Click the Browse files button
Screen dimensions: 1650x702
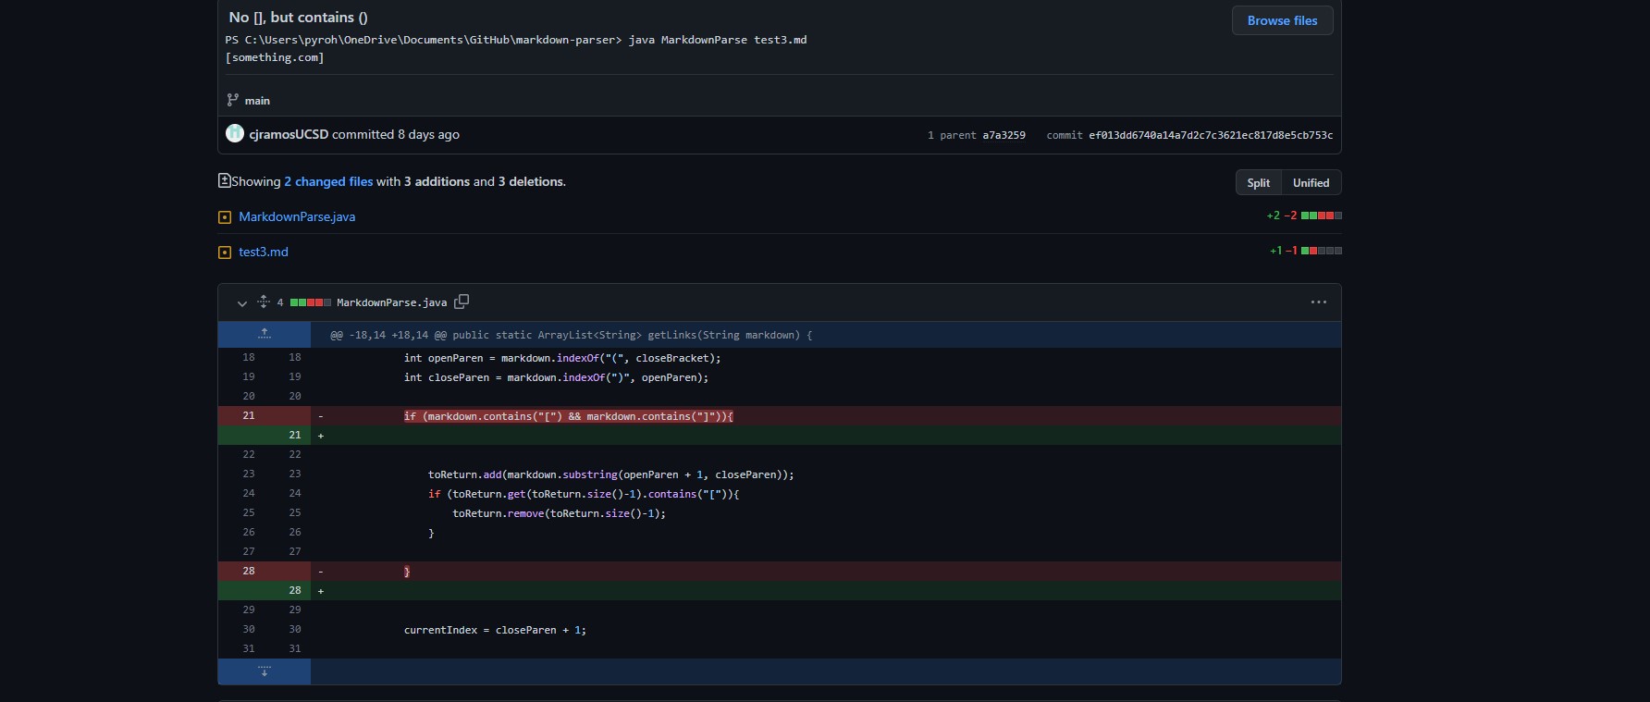pyautogui.click(x=1282, y=20)
